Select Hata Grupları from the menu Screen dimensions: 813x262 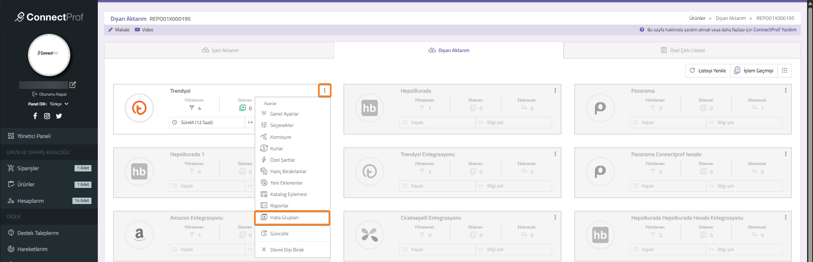coord(284,218)
